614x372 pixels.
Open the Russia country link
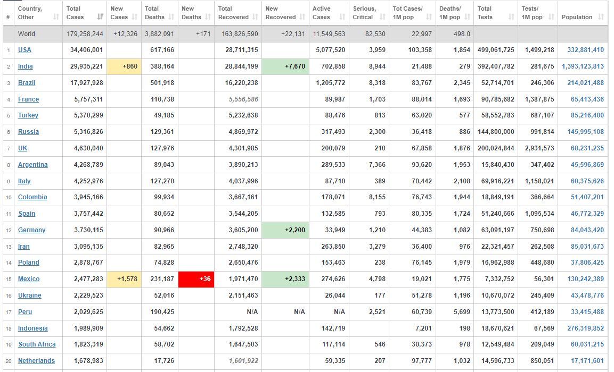(29, 131)
